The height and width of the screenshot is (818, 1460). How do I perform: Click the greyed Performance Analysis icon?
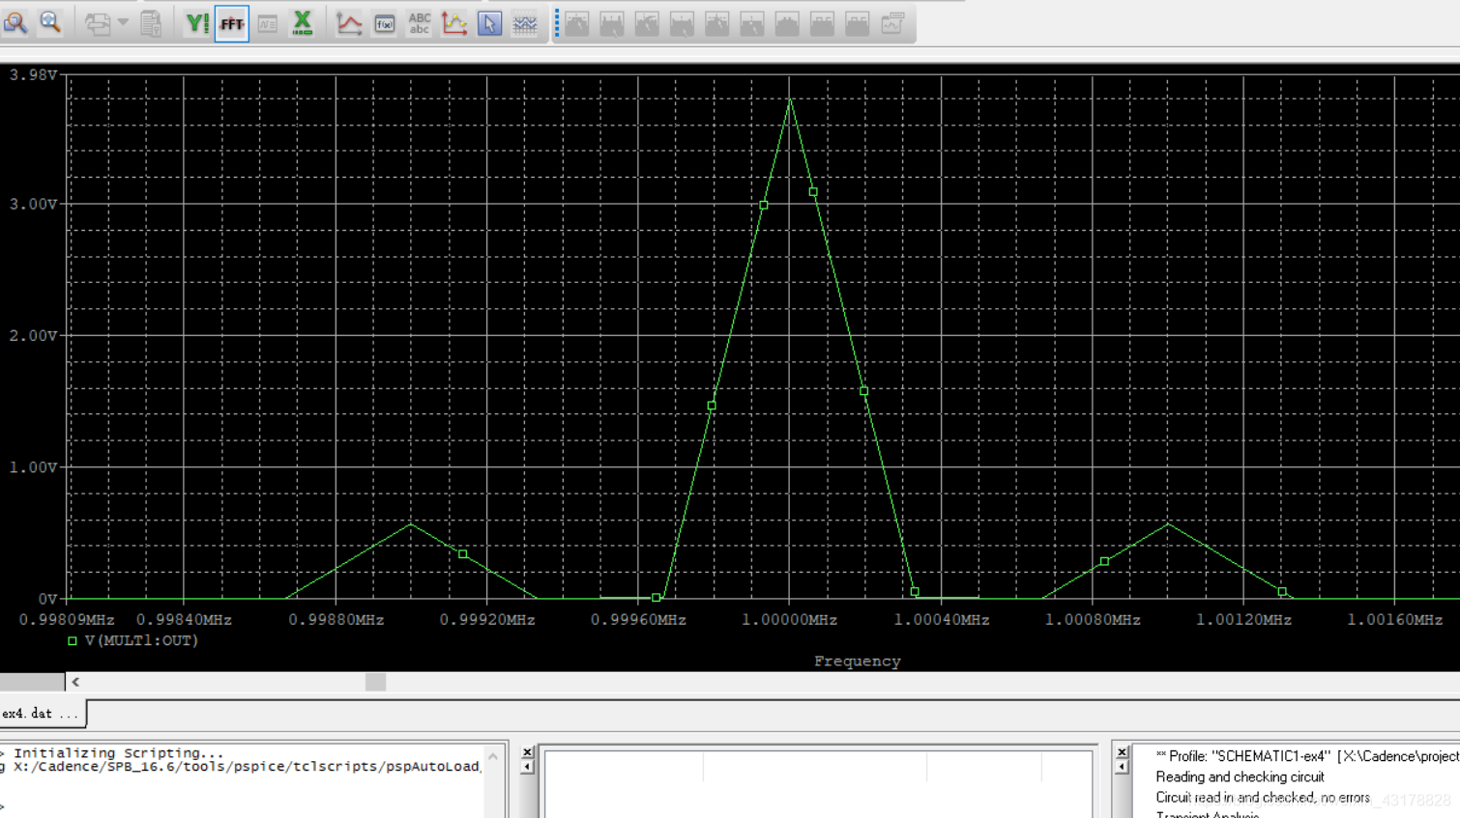(267, 23)
